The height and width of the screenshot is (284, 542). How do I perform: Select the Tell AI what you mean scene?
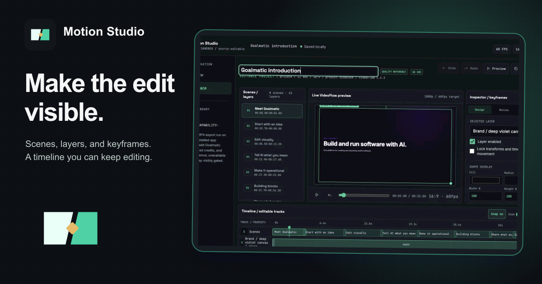coord(272,157)
